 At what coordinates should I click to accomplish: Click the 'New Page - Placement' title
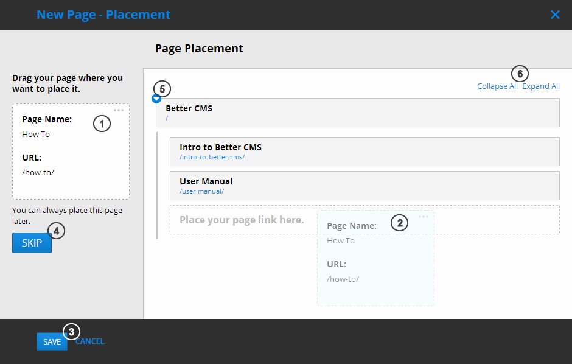click(x=103, y=15)
